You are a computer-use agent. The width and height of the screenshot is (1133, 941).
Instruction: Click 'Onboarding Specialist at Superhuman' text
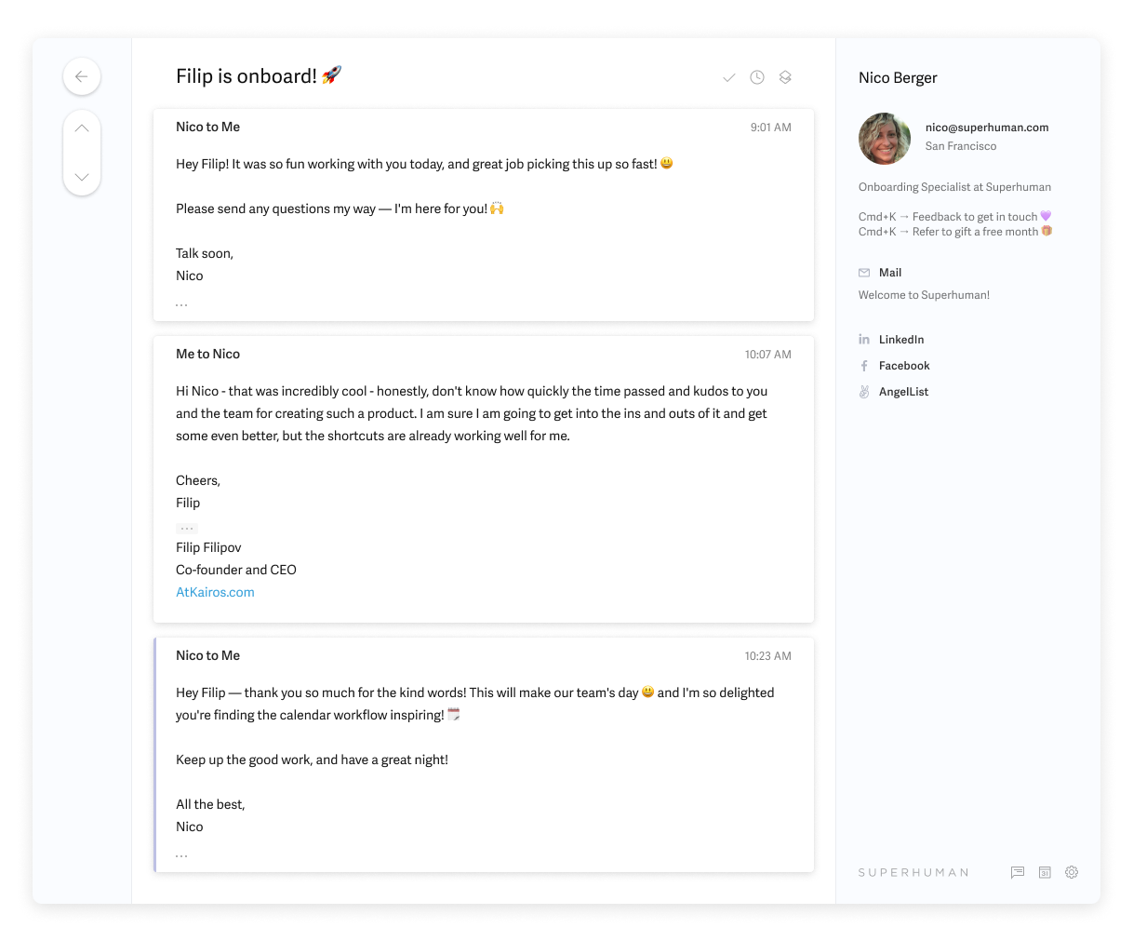(954, 187)
